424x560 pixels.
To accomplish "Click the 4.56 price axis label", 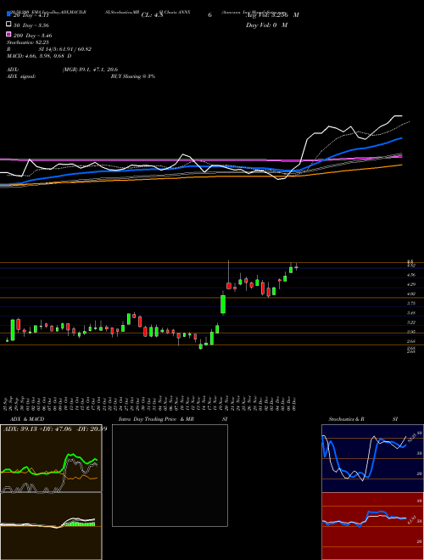I will (410, 275).
